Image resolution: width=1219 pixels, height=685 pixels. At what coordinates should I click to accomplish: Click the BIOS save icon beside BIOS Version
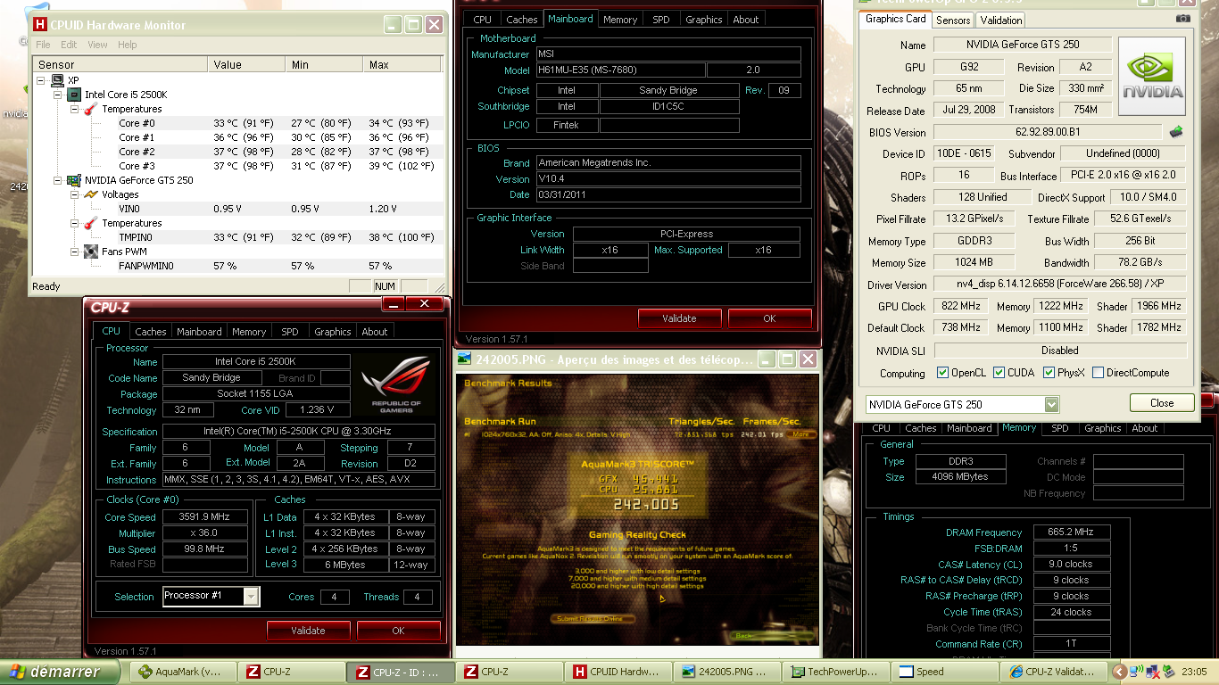pyautogui.click(x=1176, y=132)
